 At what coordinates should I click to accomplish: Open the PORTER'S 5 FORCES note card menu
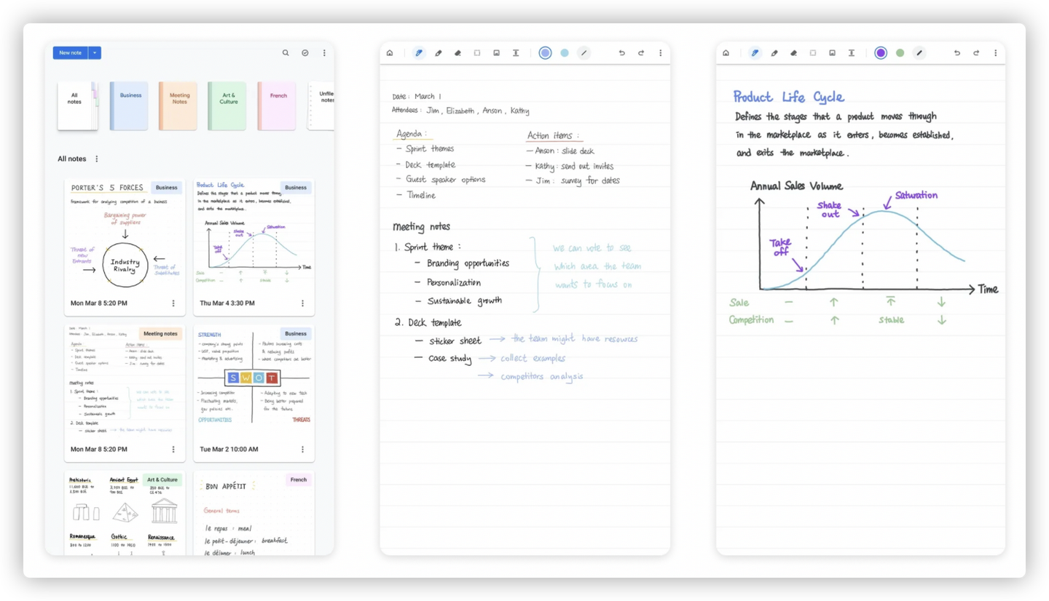click(x=173, y=303)
